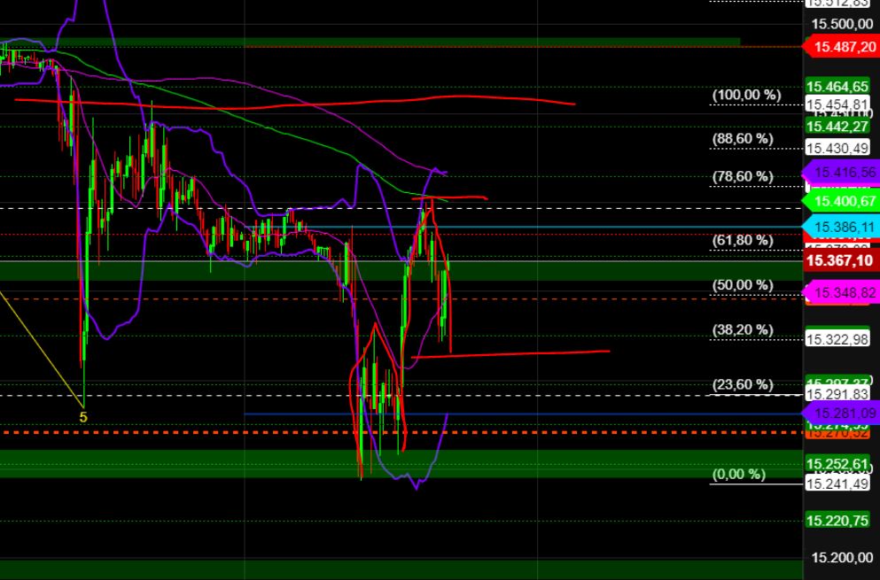
Task: Select the orange 15.270,52 level tag
Action: coord(838,434)
